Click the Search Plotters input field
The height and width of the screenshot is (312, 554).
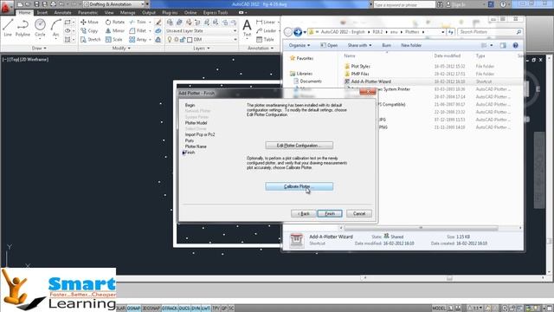pos(490,32)
